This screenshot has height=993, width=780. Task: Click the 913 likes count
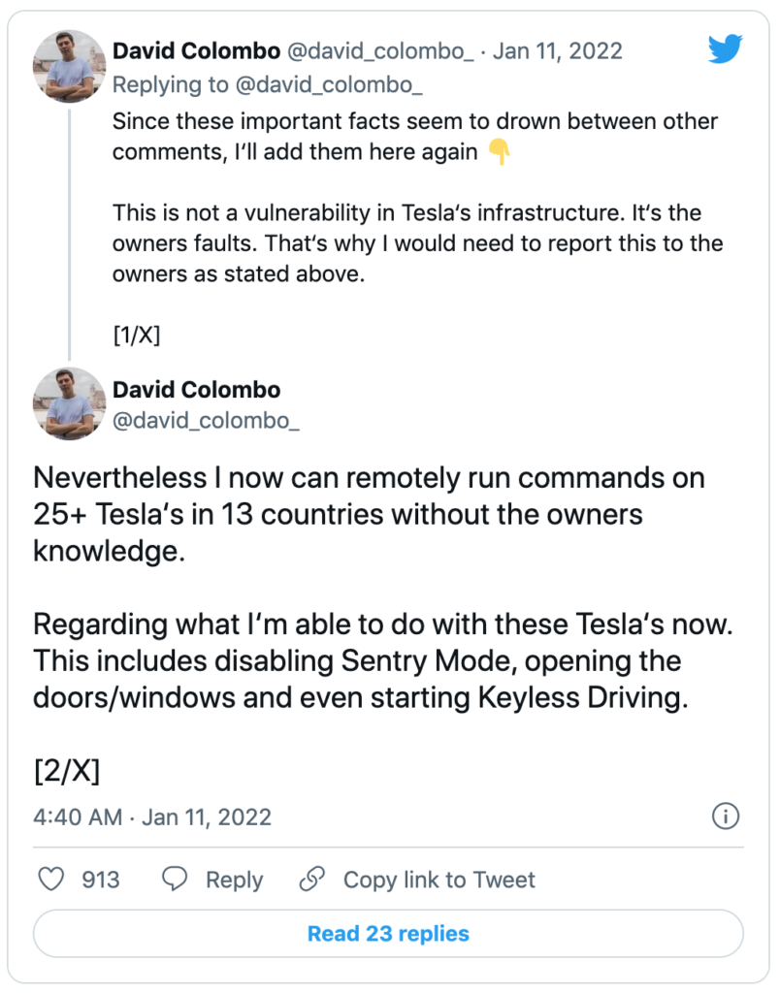pyautogui.click(x=101, y=880)
